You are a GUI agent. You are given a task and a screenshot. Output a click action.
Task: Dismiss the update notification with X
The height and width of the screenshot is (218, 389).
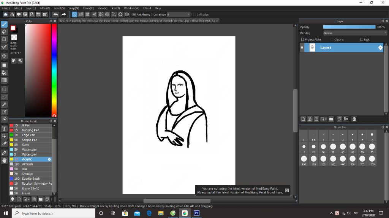click(x=287, y=190)
